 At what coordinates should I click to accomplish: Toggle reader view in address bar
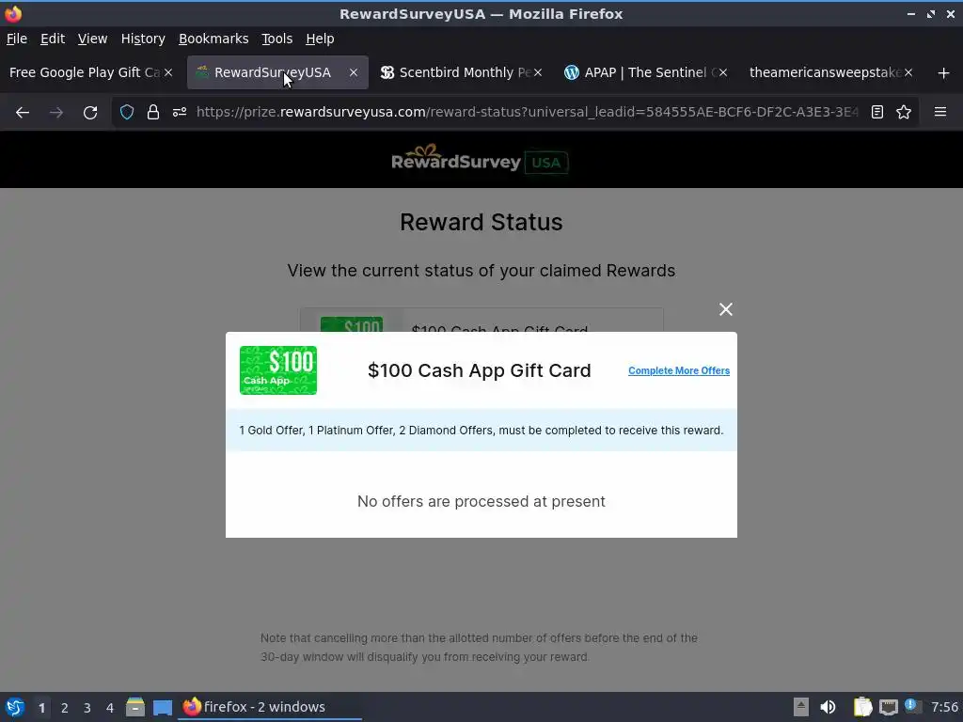(x=877, y=112)
